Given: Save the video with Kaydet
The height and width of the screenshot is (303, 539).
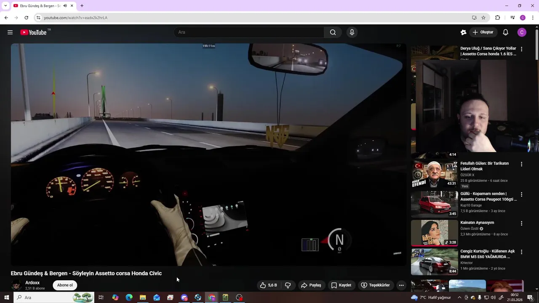Looking at the screenshot, I should tap(342, 285).
